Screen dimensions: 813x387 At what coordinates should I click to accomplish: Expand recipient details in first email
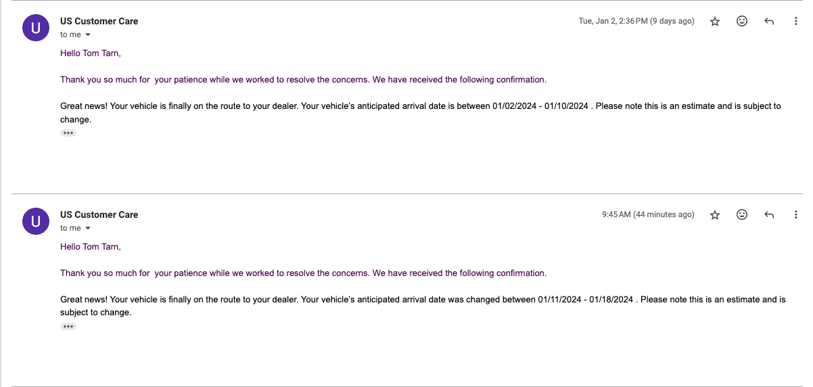tap(88, 35)
